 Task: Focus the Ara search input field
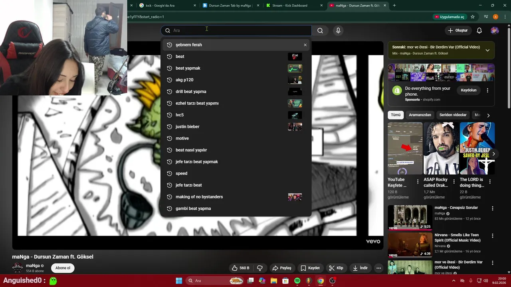(x=236, y=30)
